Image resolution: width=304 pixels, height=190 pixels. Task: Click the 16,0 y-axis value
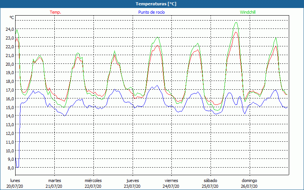pos(10,98)
